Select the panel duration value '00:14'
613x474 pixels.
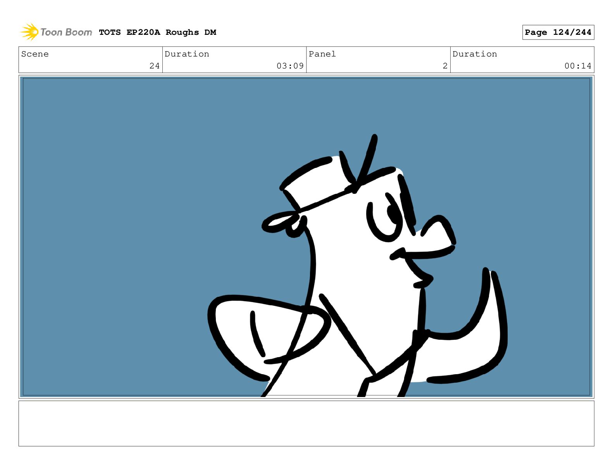click(x=578, y=66)
